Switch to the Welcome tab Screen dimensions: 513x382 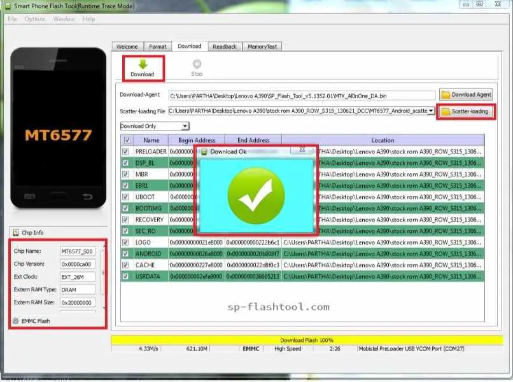click(x=127, y=47)
